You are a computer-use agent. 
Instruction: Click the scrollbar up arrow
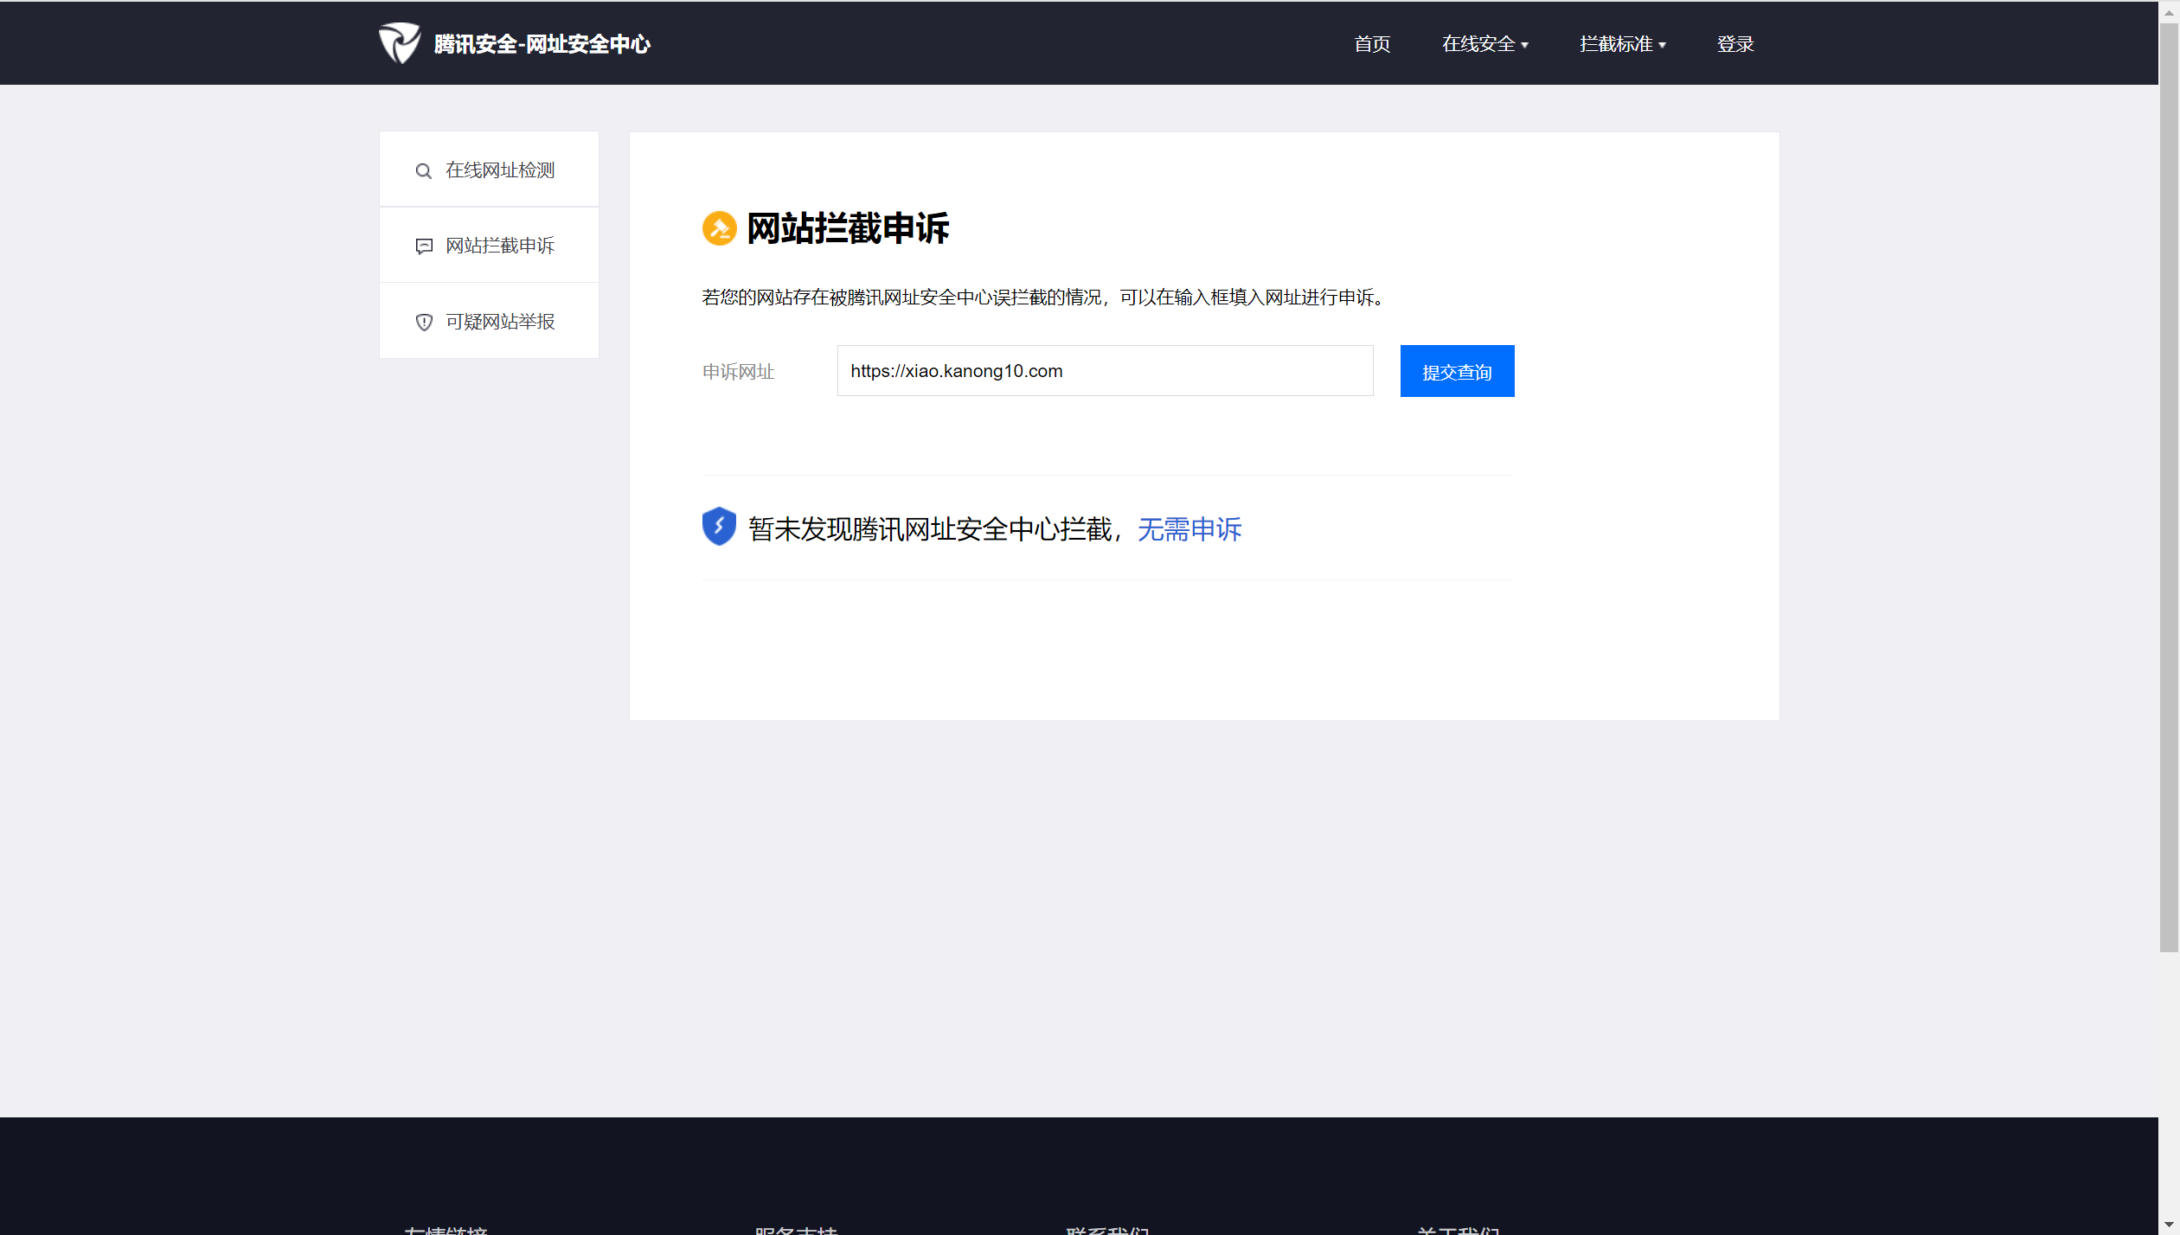[x=2169, y=13]
